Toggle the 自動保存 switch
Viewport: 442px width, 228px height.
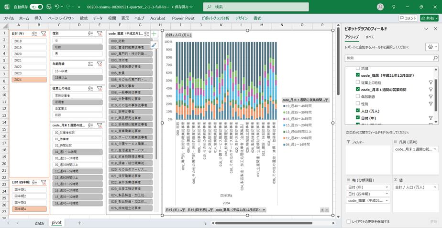36,7
